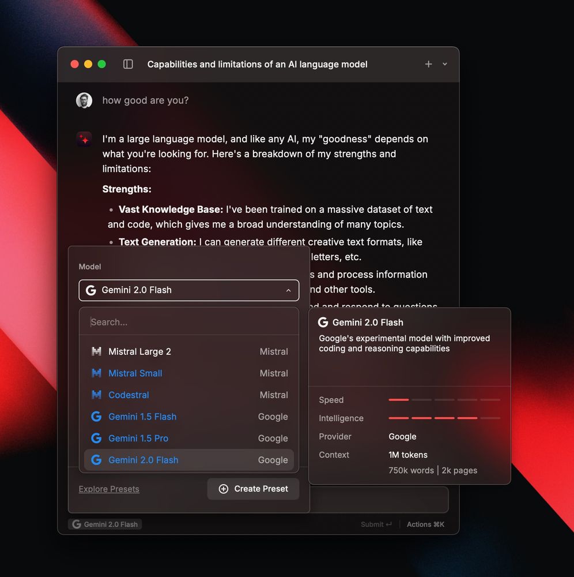Click the Vast Knowledge Base bold label
574x577 pixels.
click(x=171, y=209)
